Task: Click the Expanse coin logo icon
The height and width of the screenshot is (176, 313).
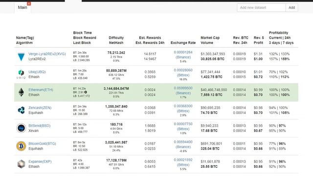Action: click(x=21, y=164)
